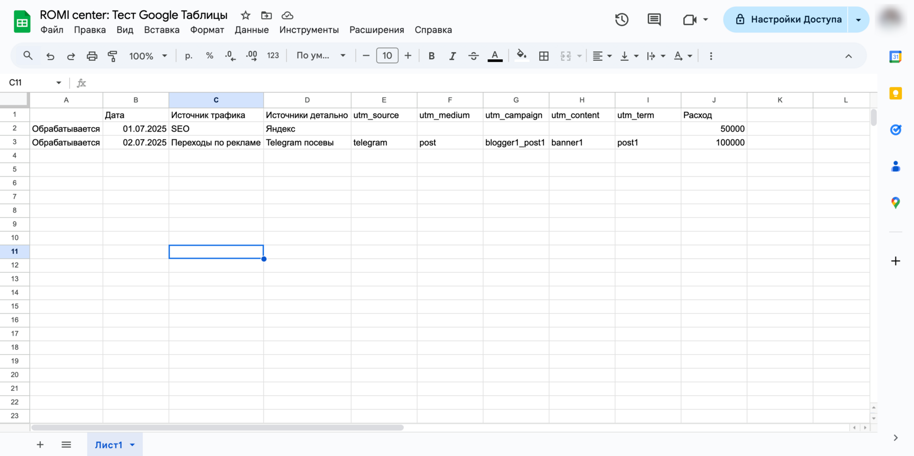Click the search menus magnifier icon
Viewport: 914px width, 456px height.
28,55
